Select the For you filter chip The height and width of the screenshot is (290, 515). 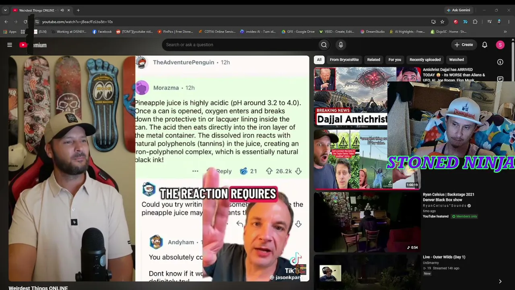click(395, 60)
